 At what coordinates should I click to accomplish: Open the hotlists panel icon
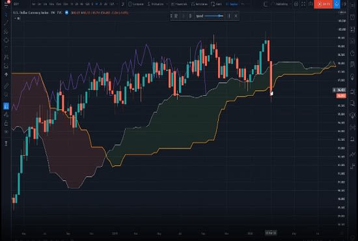pyautogui.click(x=352, y=54)
